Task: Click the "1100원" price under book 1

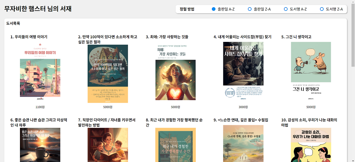Action: click(40, 107)
